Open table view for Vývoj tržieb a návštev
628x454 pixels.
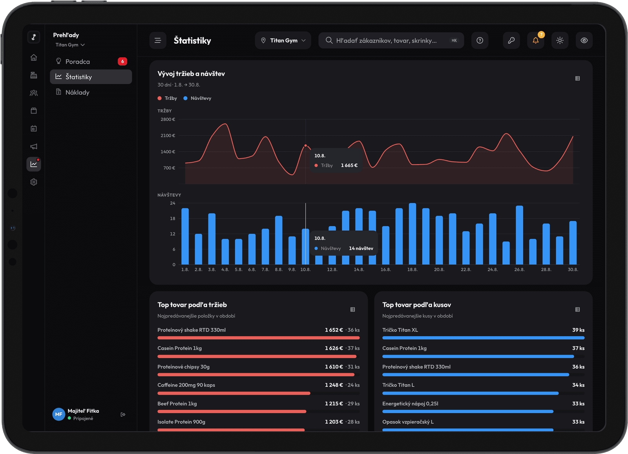click(x=577, y=79)
